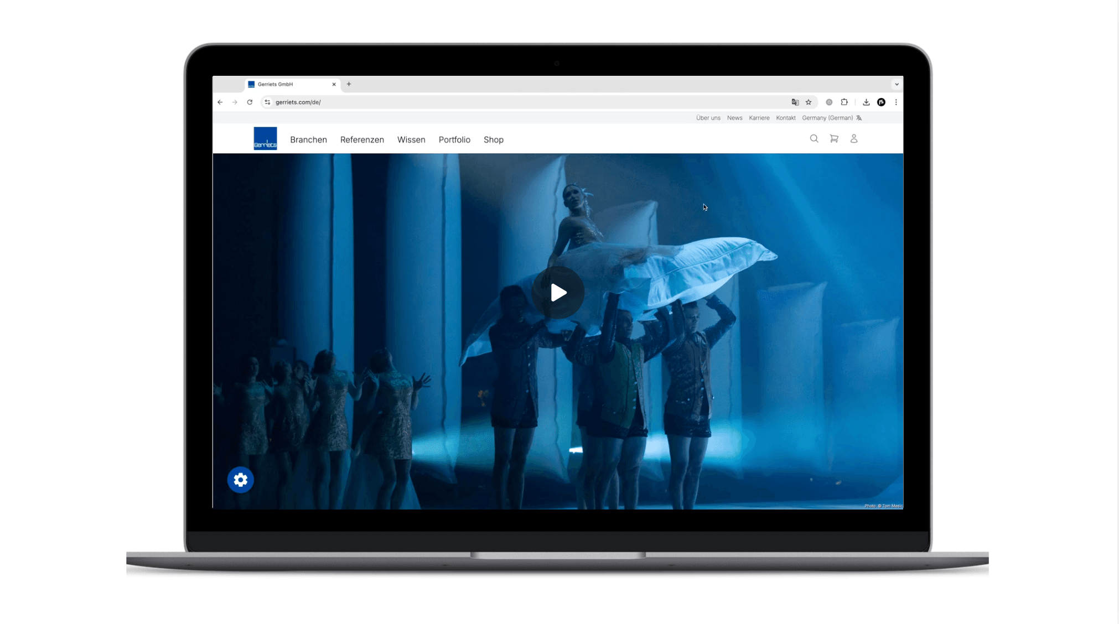1119x624 pixels.
Task: Click the user account icon
Action: 853,139
